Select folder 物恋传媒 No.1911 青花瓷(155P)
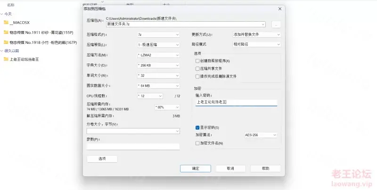377x190 pixels. pos(41,33)
